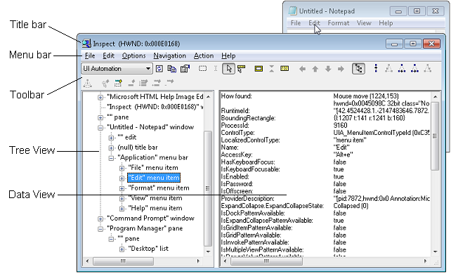Click data view horizontal scrollbar right arrow
Screen dimensions: 451x274
pos(425,261)
